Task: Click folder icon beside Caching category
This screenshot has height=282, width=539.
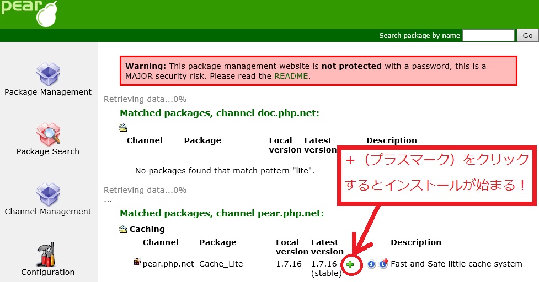Action: coord(123,229)
